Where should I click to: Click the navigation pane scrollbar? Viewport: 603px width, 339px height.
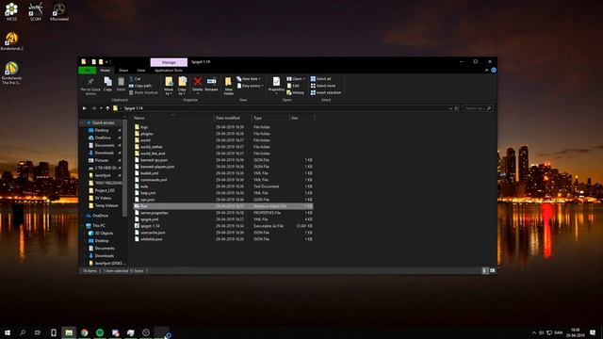click(125, 168)
